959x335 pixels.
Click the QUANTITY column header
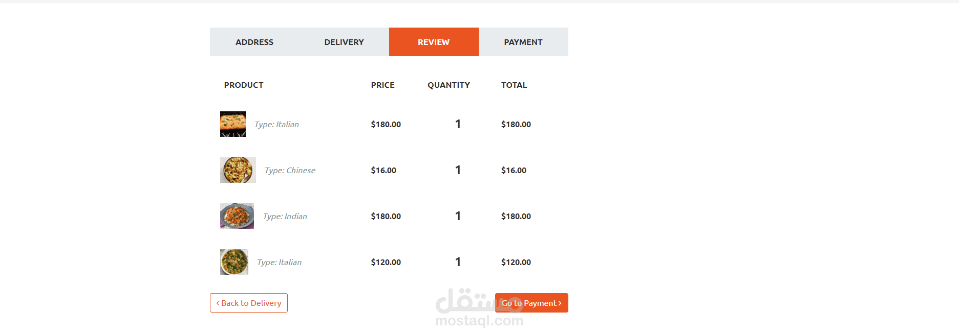[449, 85]
